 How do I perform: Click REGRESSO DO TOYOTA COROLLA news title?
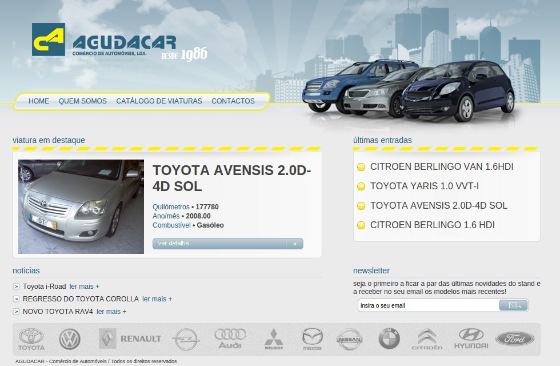pyautogui.click(x=81, y=299)
